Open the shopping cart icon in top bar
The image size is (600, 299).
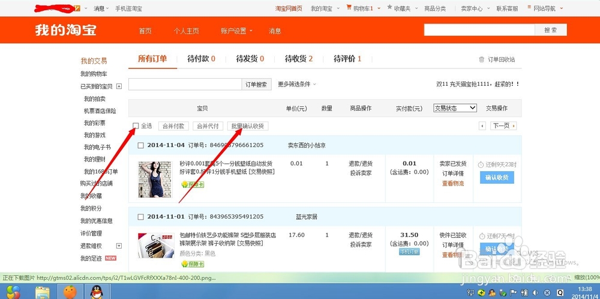pos(349,7)
